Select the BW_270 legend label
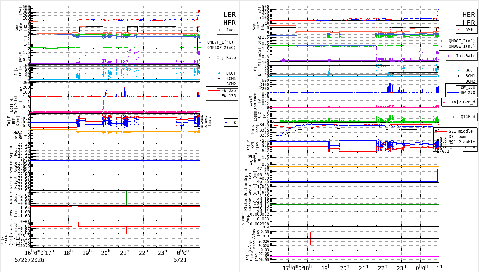The image size is (479, 272). 468,92
